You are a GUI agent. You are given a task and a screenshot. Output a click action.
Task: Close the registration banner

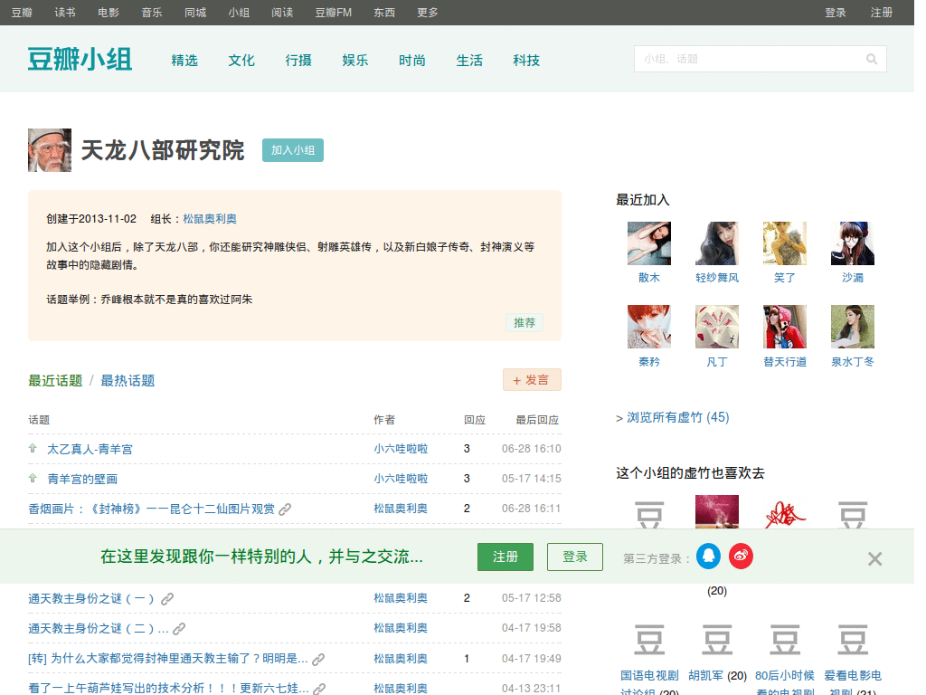click(874, 559)
